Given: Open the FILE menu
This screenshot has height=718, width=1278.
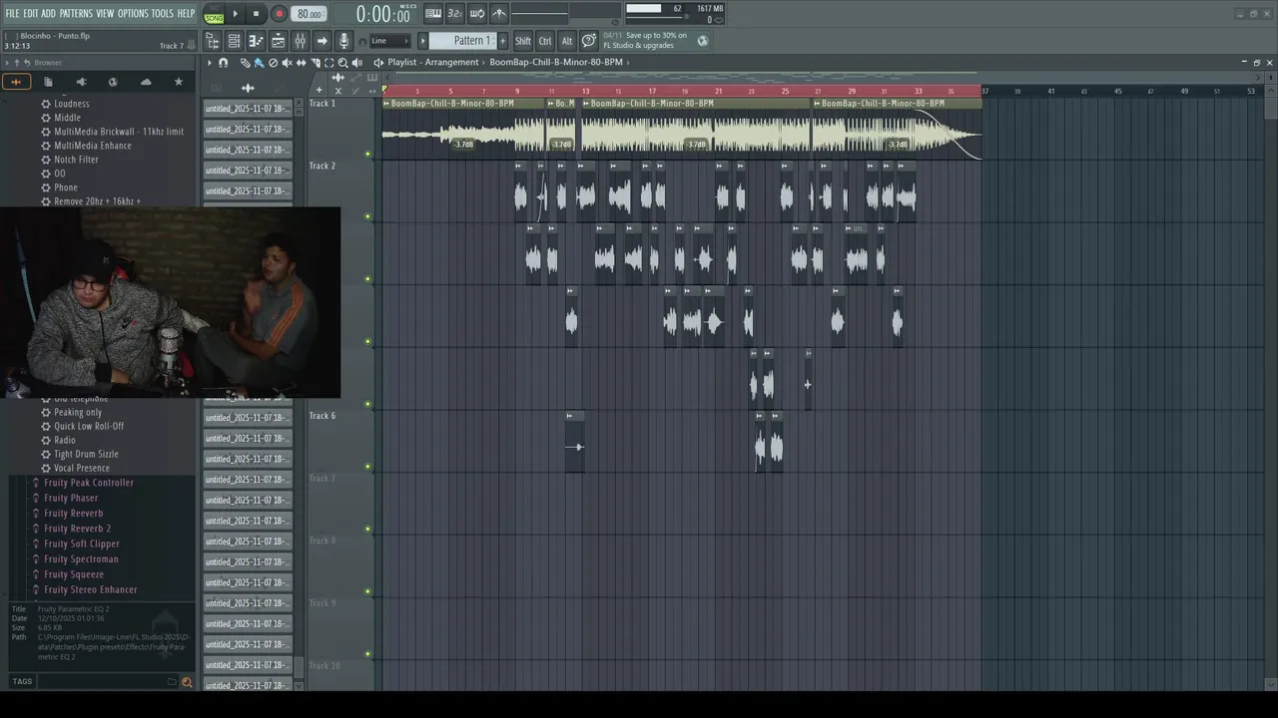Looking at the screenshot, I should [x=12, y=13].
